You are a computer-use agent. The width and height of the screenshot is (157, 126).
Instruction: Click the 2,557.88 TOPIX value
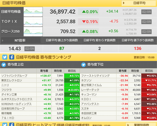tap(66, 22)
